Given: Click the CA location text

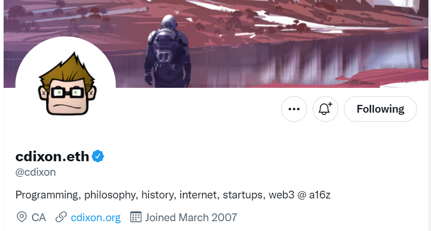Looking at the screenshot, I should point(39,217).
